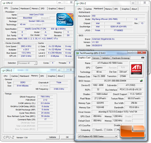Image resolution: width=151 pixels, height=143 pixels.
Task: Click the GPU-Z Name field ATI Radeon HD 5800 Series
Action: point(110,63)
